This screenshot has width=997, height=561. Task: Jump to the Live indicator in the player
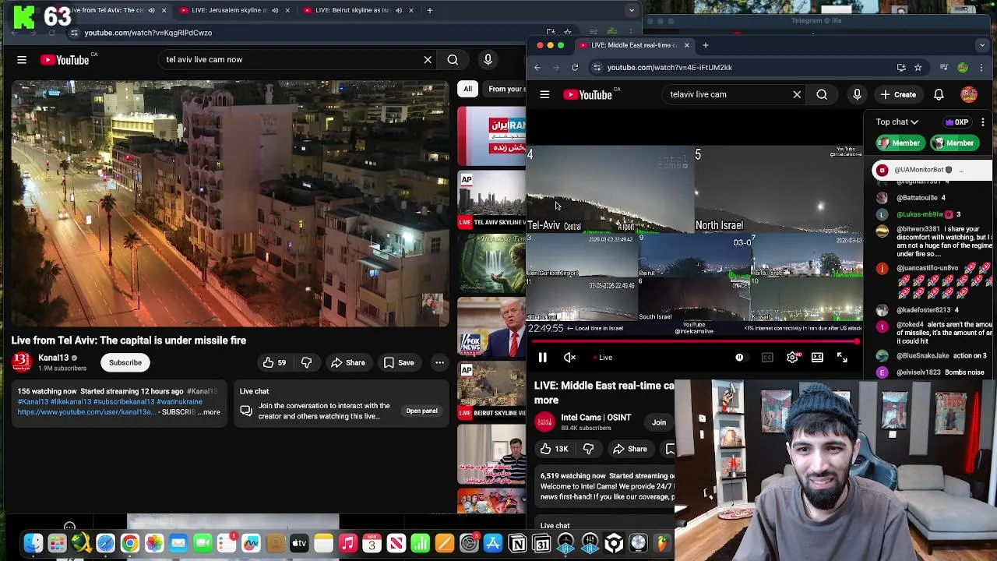[604, 358]
